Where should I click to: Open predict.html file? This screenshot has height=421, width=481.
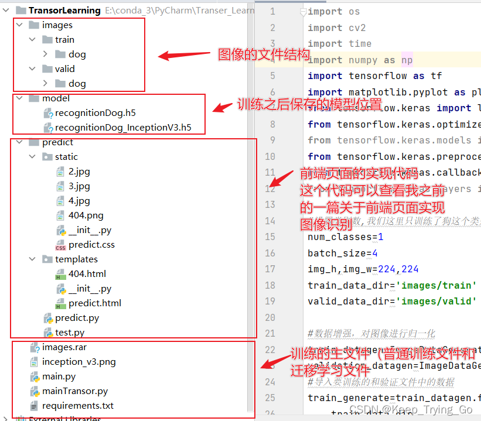(95, 303)
